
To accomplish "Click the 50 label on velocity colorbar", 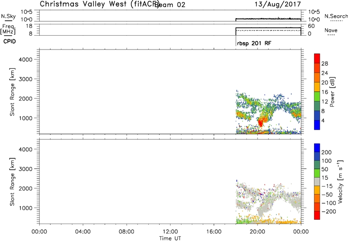I will pos(325,169).
